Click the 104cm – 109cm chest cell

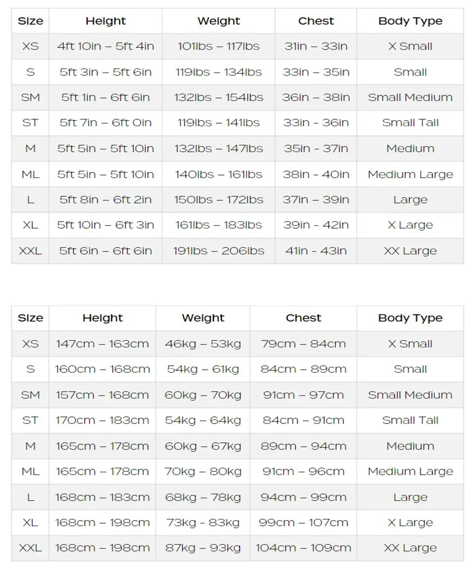point(303,548)
